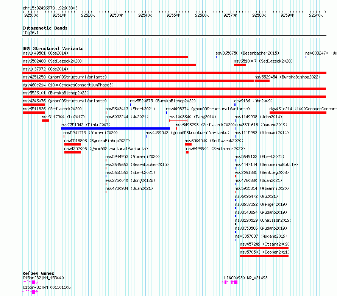The width and height of the screenshot is (337, 296).
Task: Click esv2750040 (Wong2012b) label
Action: tap(130, 180)
